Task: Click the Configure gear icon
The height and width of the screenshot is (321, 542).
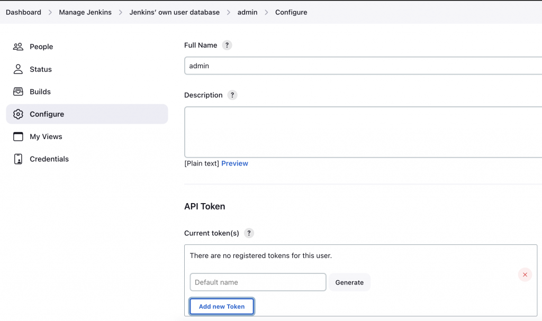Action: coord(18,114)
